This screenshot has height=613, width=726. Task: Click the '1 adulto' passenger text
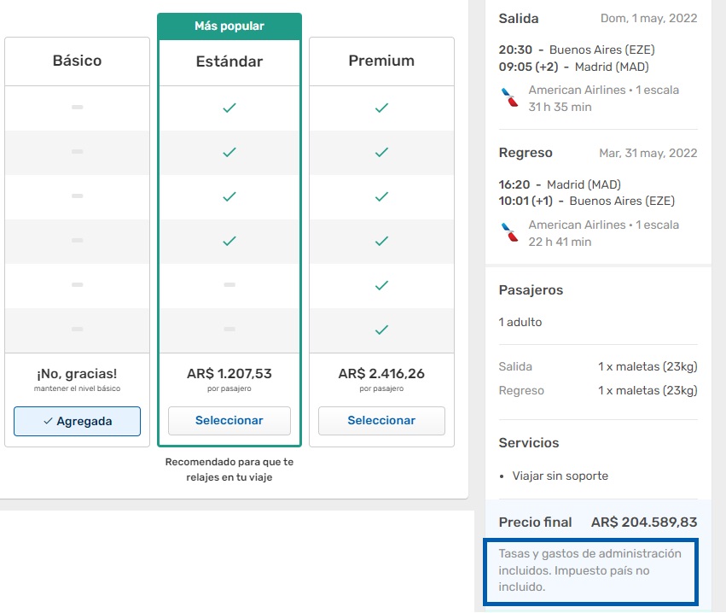pos(520,322)
